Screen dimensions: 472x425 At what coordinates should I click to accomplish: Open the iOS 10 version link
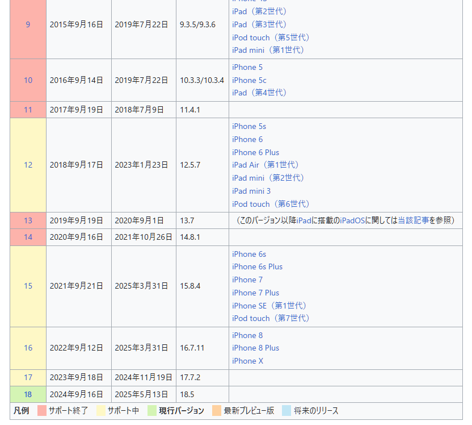(x=28, y=80)
